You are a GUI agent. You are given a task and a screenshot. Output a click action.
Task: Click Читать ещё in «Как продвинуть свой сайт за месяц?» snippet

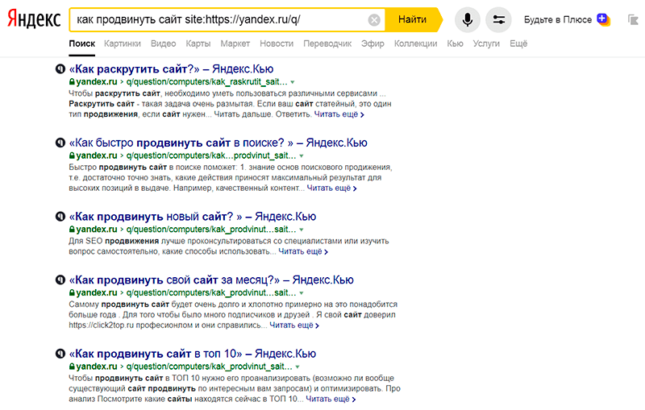294,325
